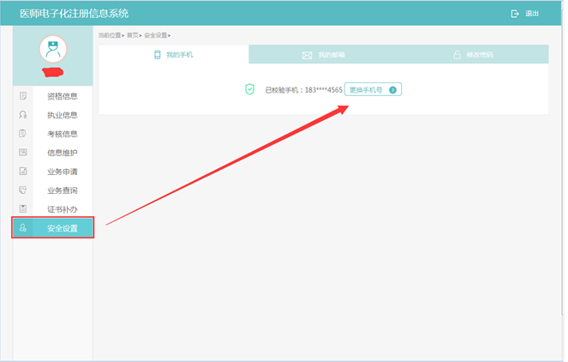Click the 执业信息 headset icon

(x=23, y=115)
